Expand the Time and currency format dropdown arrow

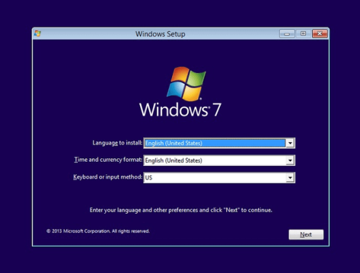(290, 160)
